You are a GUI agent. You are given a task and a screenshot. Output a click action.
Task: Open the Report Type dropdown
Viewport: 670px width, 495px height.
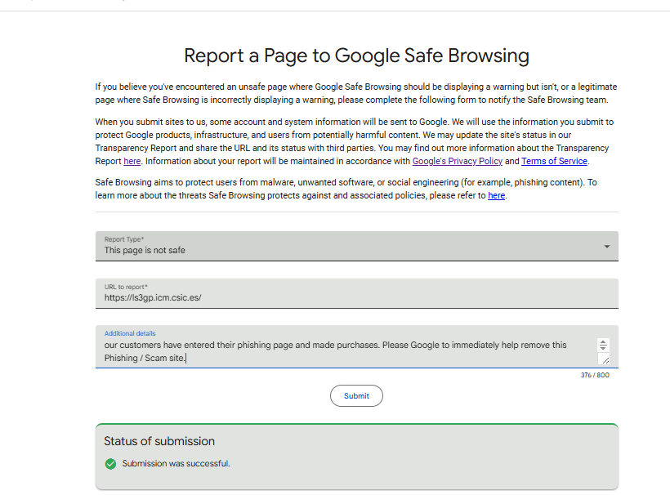(356, 246)
